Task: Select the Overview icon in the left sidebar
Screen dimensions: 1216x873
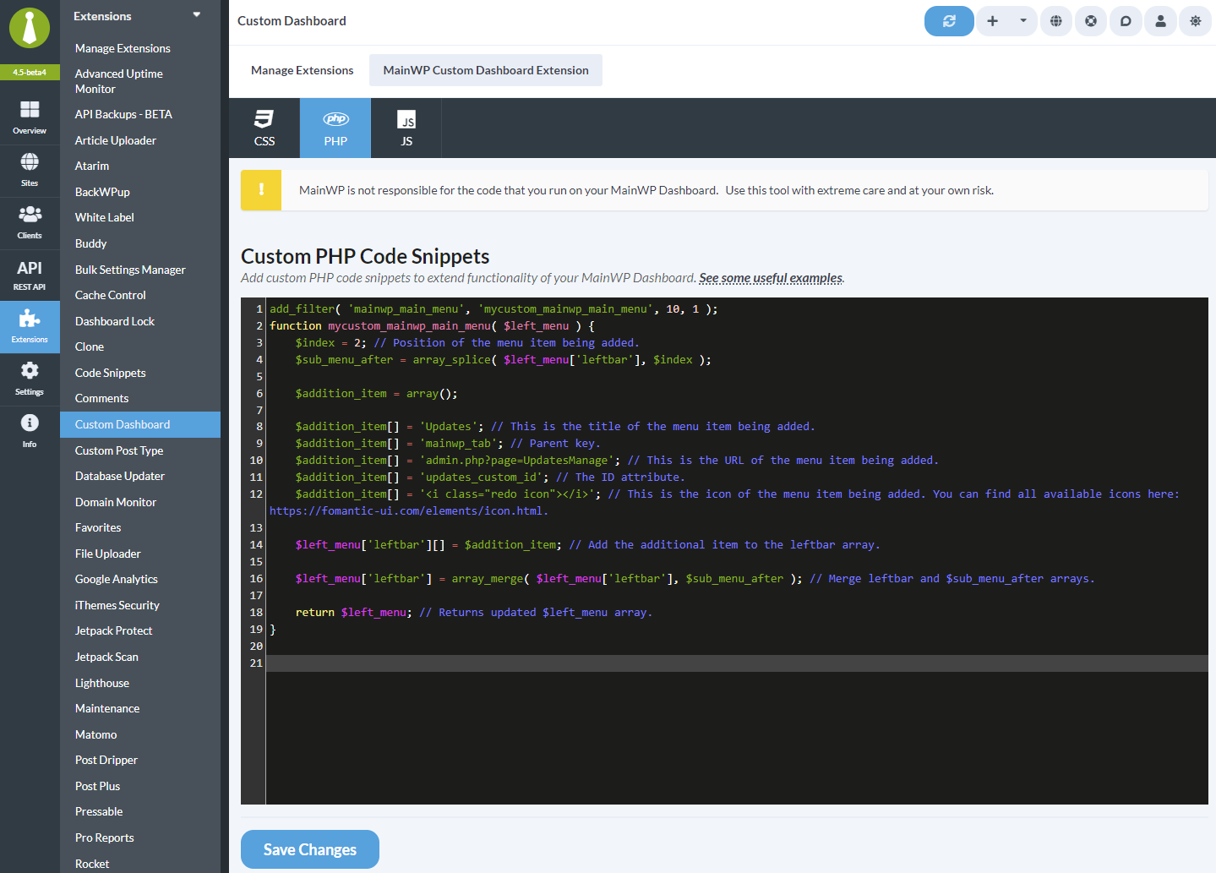Action: (x=30, y=114)
